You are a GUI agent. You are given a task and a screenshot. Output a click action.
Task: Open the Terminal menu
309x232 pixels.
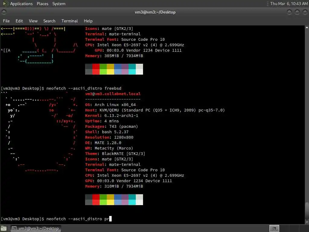pyautogui.click(x=70, y=21)
